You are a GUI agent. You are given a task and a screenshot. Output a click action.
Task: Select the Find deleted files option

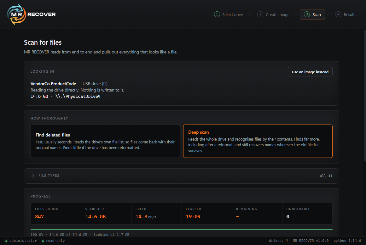(105, 141)
